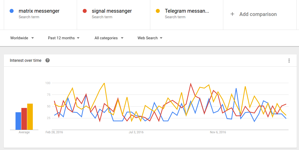The width and height of the screenshot is (299, 150).
Task: Click the yellow line peak at 100
Action: click(104, 83)
